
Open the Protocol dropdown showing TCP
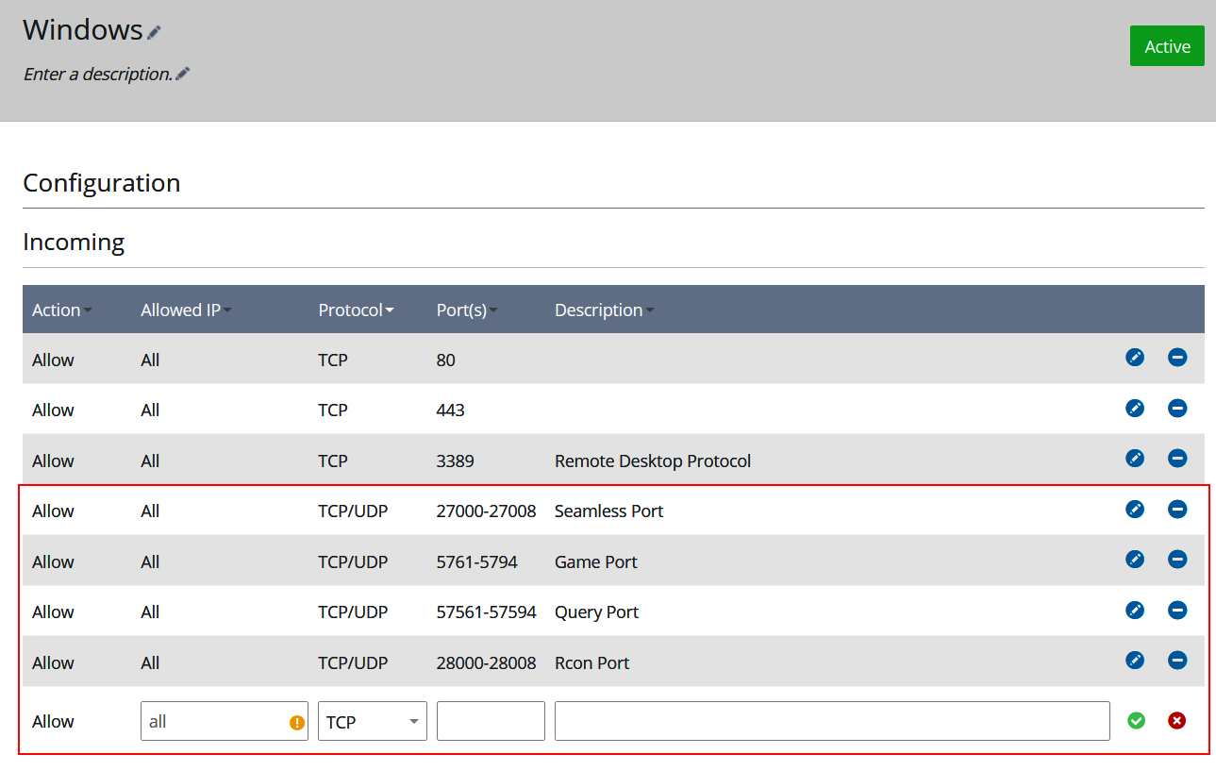click(x=372, y=721)
